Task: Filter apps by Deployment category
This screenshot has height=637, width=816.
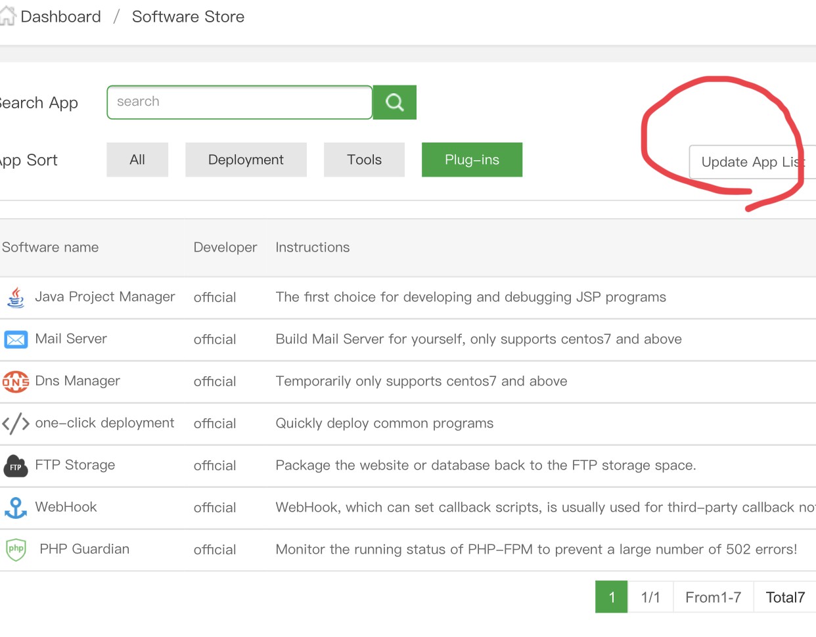Action: pos(246,160)
